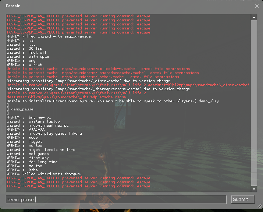
Task: Select 'Unable to persist' line for _sharedprecache.cache
Action: pos(103,73)
